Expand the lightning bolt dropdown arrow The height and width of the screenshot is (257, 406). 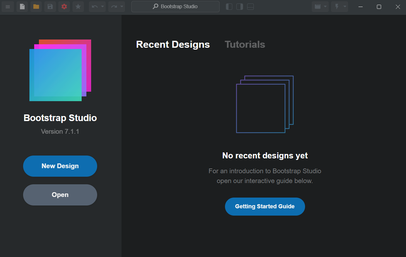point(345,7)
